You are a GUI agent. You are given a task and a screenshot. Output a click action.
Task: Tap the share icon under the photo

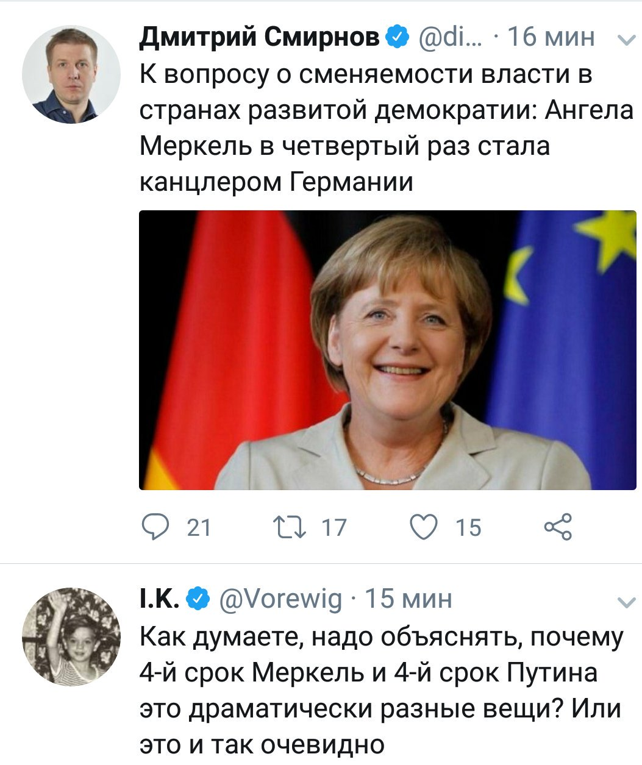point(558,527)
